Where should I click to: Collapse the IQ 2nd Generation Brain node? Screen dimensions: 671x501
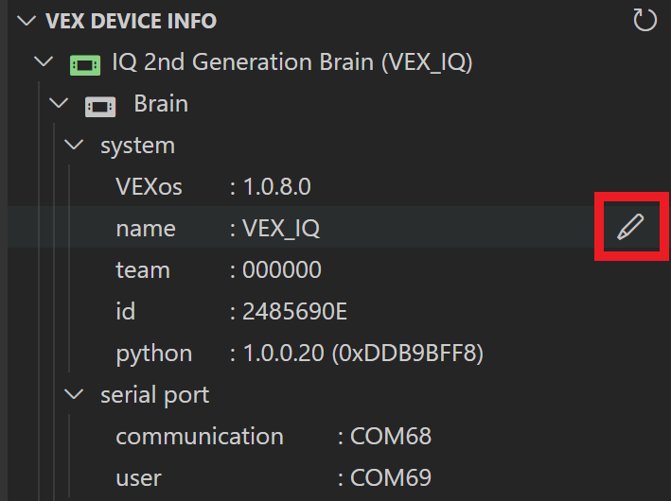43,63
